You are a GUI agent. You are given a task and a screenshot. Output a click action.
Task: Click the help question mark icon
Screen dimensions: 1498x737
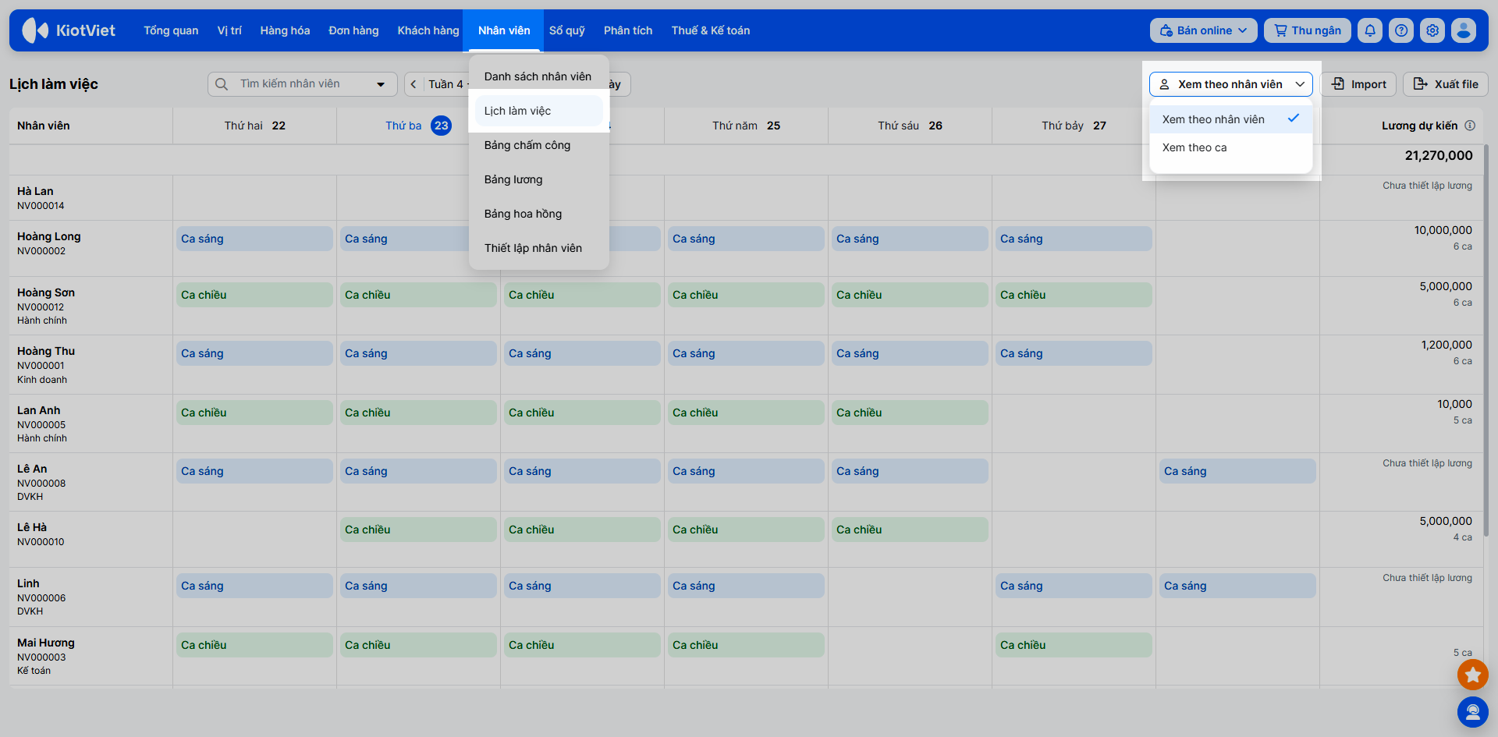tap(1401, 30)
